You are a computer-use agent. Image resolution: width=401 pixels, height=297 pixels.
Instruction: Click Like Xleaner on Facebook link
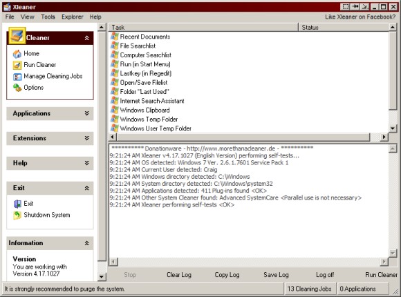pyautogui.click(x=360, y=17)
